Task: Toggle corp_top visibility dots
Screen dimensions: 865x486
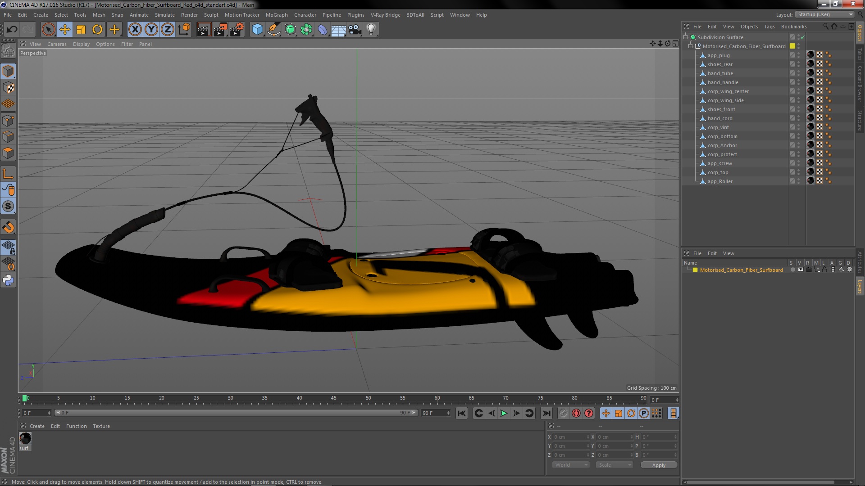Action: click(x=799, y=172)
